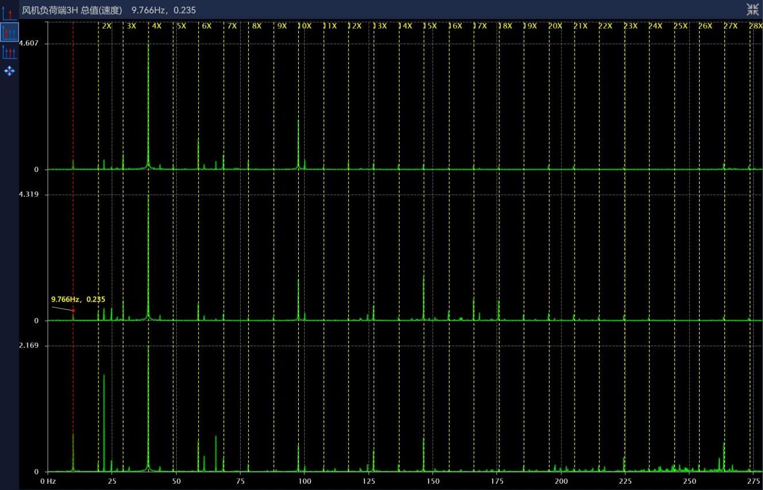Select the four-way arrow pan tool
This screenshot has height=490, width=763.
(10, 71)
